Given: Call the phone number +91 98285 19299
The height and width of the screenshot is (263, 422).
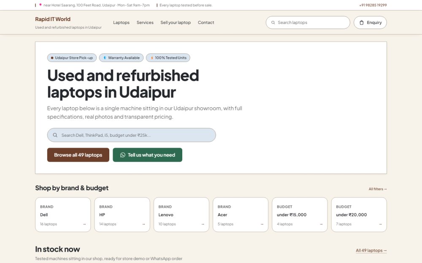Looking at the screenshot, I should 373,5.
